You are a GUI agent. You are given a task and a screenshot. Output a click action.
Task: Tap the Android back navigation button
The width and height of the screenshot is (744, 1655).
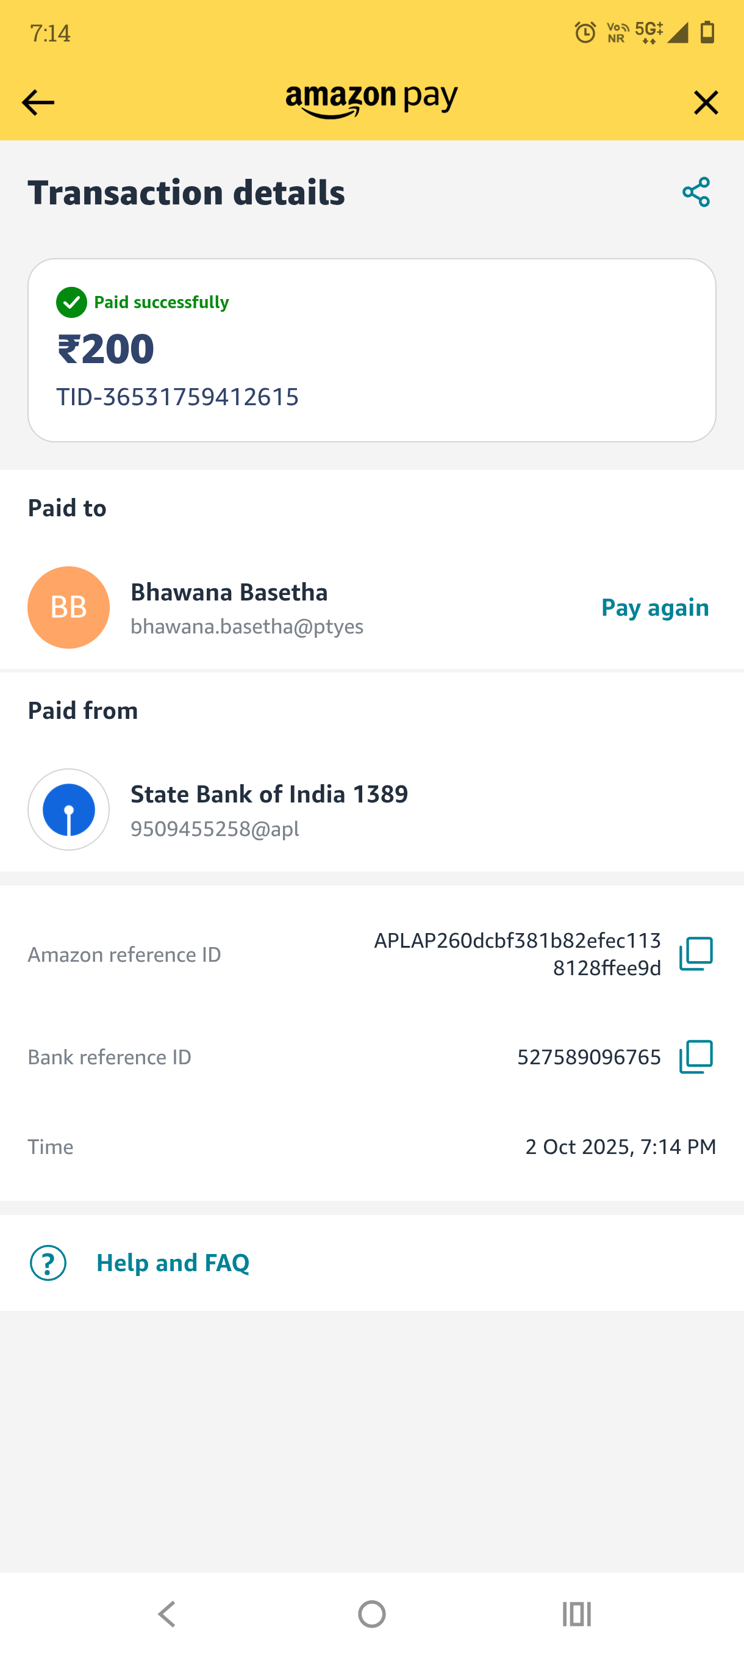(167, 1614)
